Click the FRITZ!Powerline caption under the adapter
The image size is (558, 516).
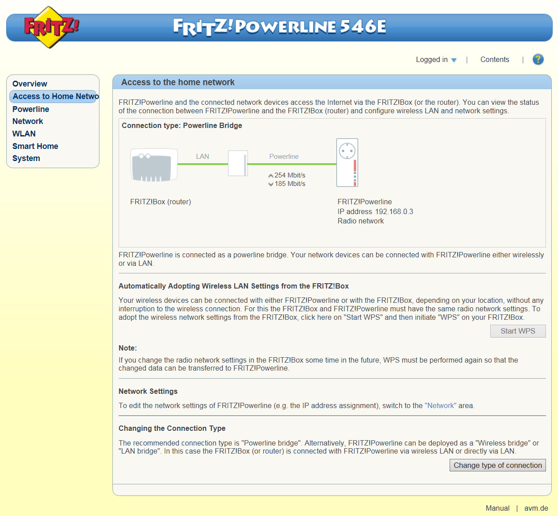click(x=365, y=202)
